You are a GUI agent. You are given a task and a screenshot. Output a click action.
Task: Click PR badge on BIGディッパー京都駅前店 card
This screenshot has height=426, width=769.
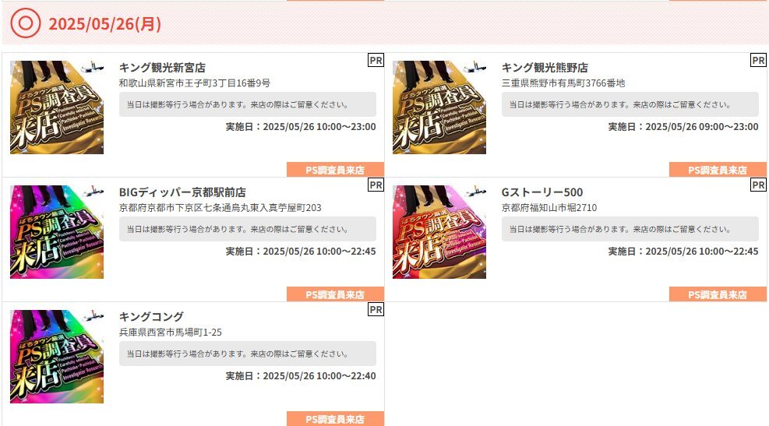376,185
